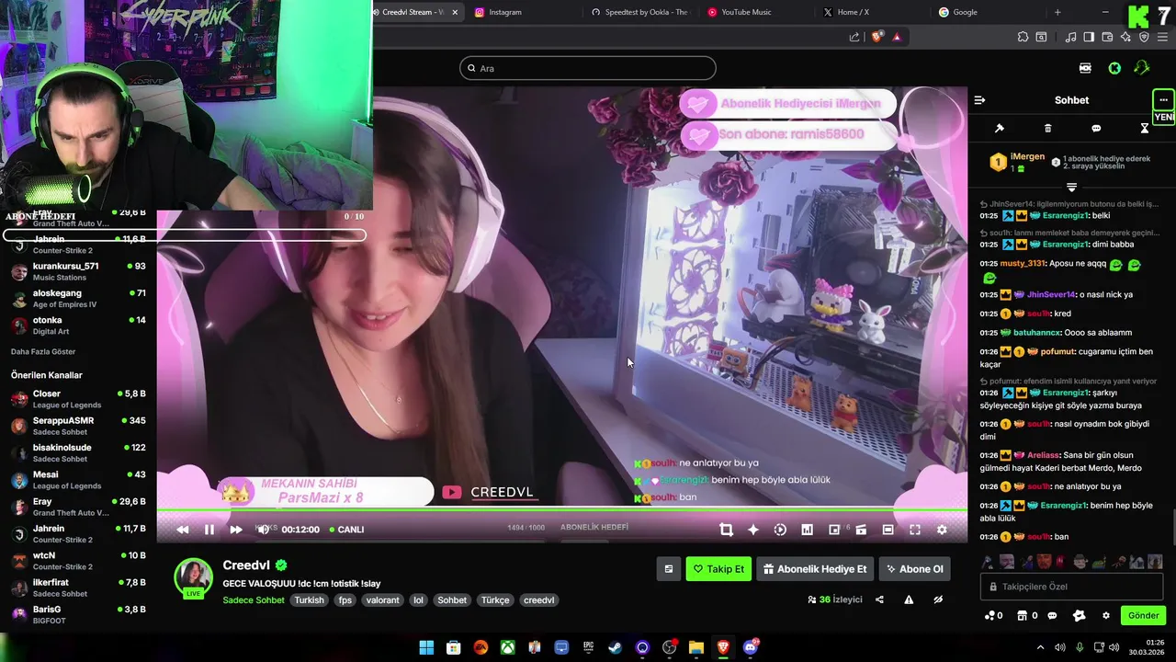Select the valorant tag
This screenshot has width=1176, height=662.
coord(382,600)
